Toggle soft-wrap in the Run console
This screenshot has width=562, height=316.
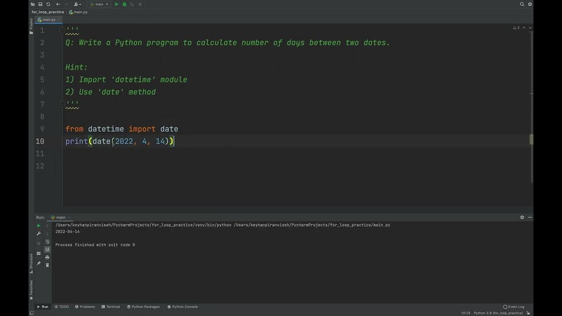47,242
